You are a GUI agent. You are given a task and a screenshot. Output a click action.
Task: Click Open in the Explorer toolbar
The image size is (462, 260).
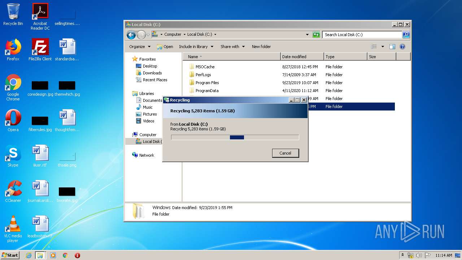pyautogui.click(x=165, y=47)
